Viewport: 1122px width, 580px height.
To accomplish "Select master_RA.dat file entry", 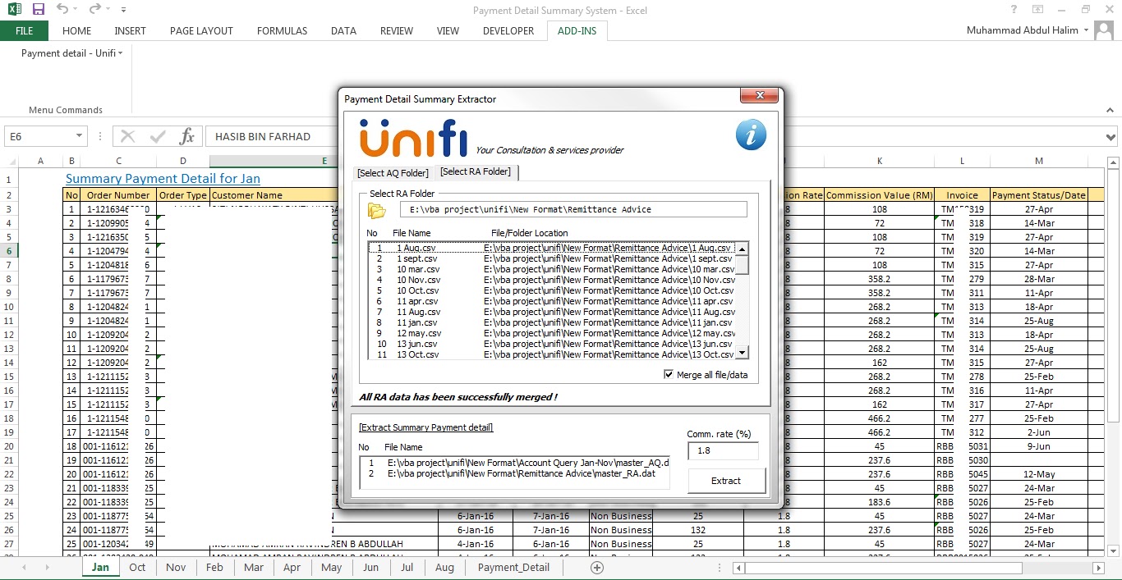I will 515,473.
